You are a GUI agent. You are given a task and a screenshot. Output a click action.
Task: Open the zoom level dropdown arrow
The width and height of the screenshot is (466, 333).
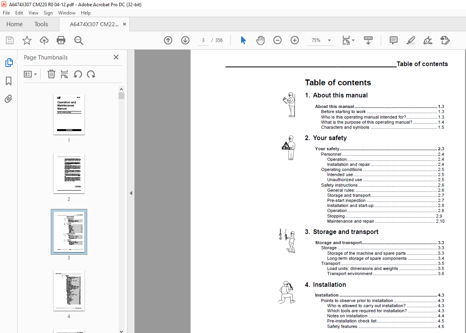click(329, 40)
